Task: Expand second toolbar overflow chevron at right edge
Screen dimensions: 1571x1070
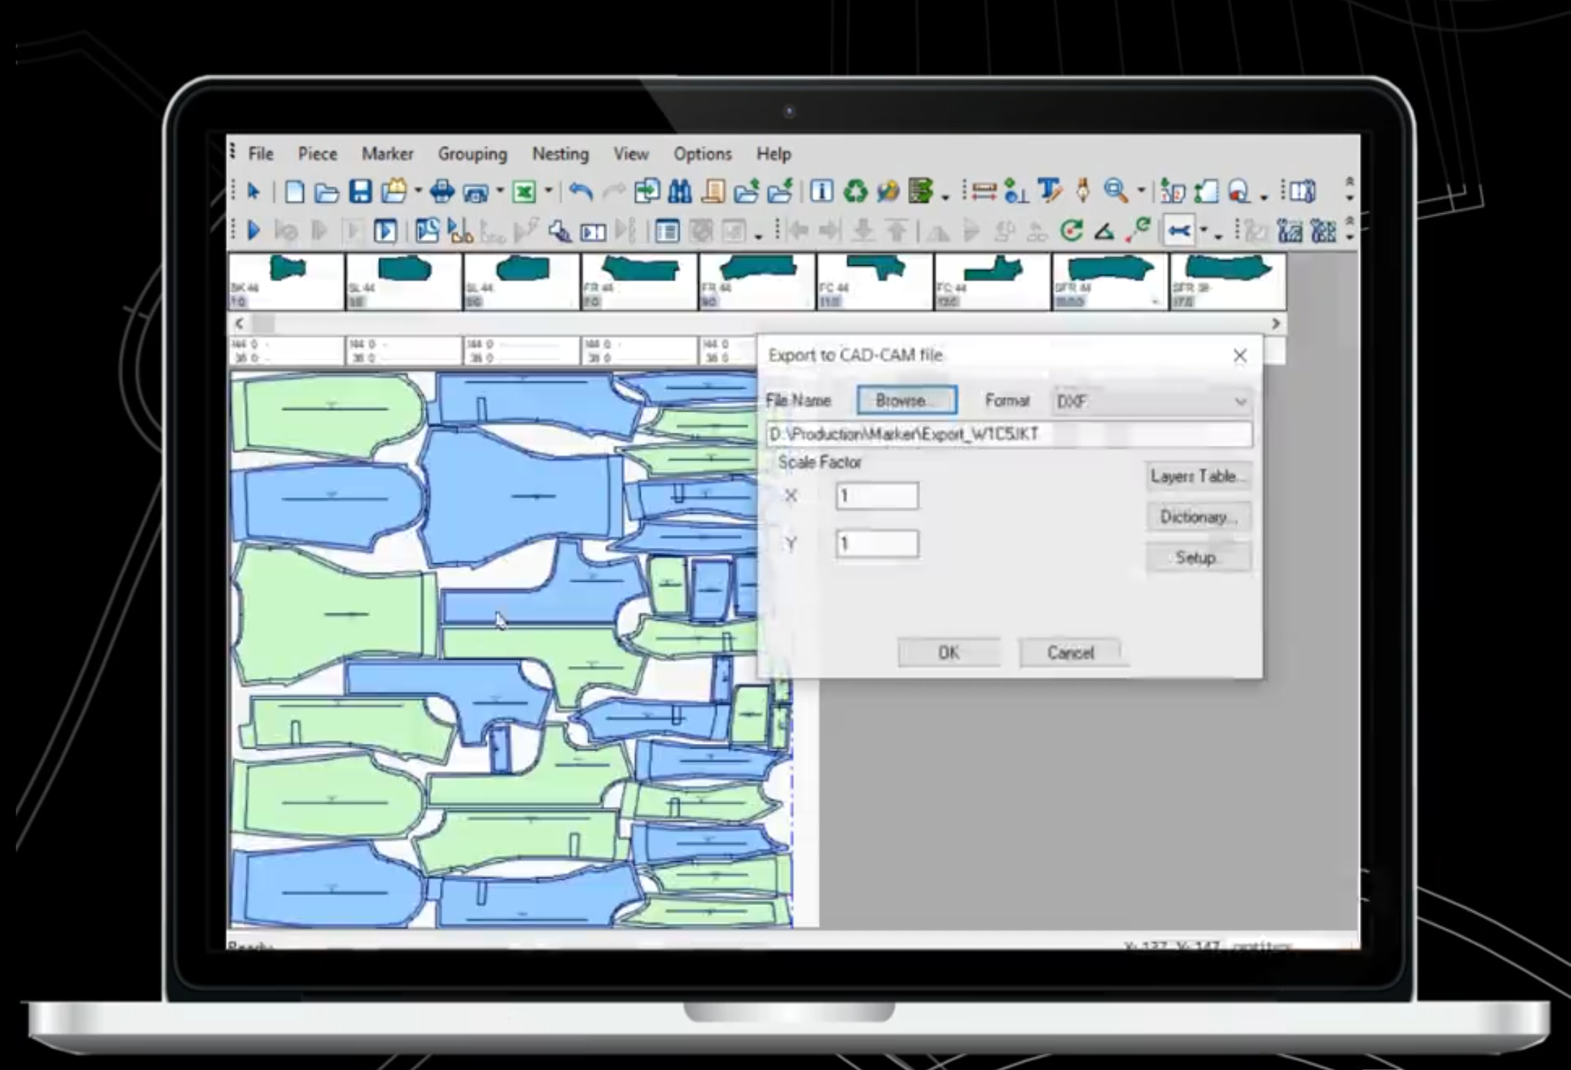Action: click(x=1350, y=228)
